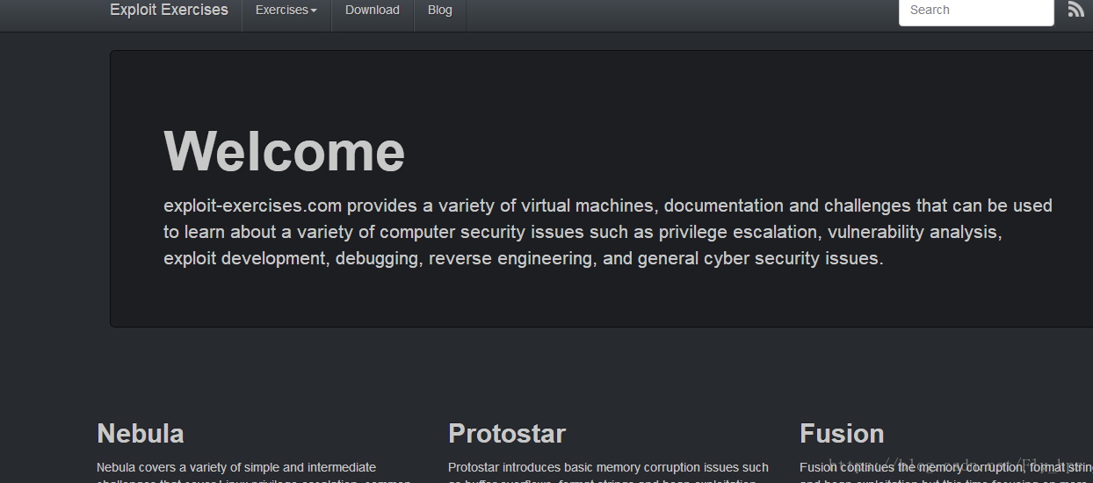Focus the Search input field
Image resolution: width=1093 pixels, height=483 pixels.
[x=976, y=11]
